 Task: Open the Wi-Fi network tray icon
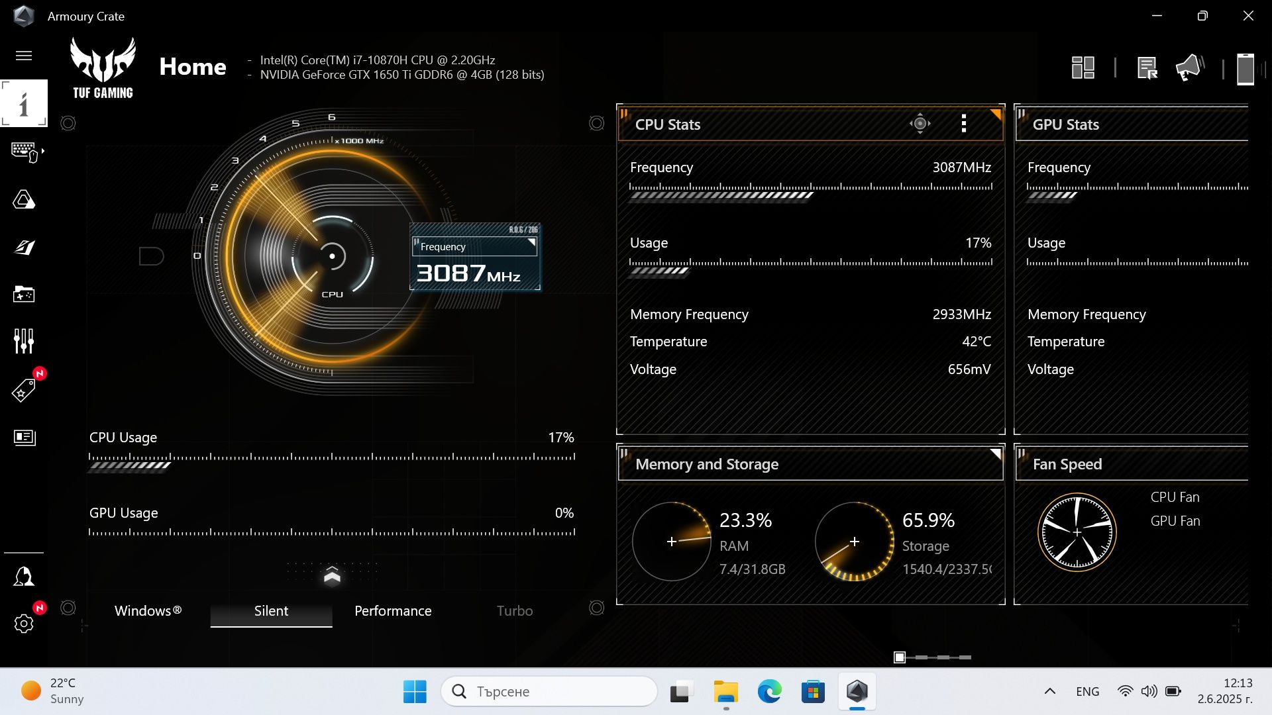point(1125,692)
